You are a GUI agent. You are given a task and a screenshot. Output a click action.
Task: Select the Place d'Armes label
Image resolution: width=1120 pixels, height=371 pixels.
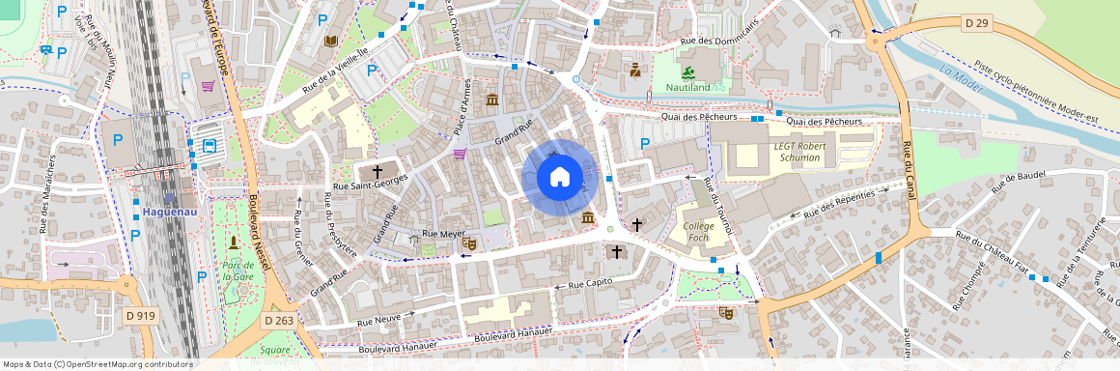tap(462, 108)
